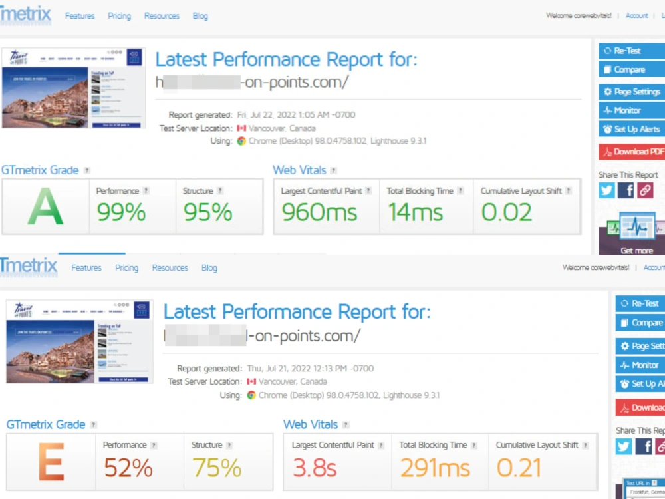Open help icon beside bottom Structure score
Viewport: 665px width, 499px height.
229,446
